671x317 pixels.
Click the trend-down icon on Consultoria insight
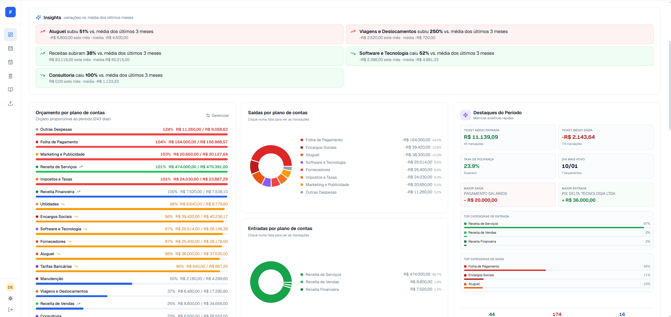pyautogui.click(x=43, y=75)
